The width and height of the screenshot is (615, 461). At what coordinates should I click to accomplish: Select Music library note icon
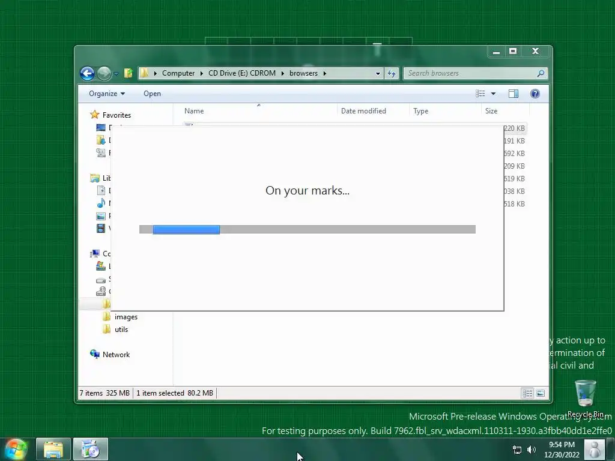pos(101,203)
